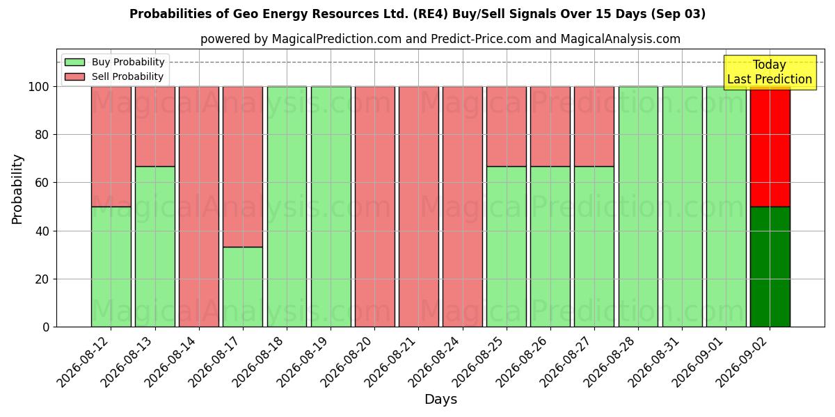Click the x-axis date label 2026-08-18
The image size is (835, 417).
click(260, 361)
